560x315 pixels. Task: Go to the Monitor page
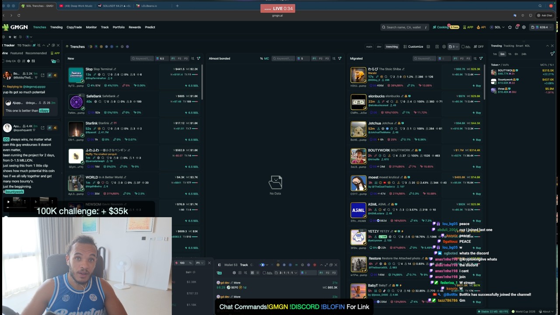pos(91,27)
